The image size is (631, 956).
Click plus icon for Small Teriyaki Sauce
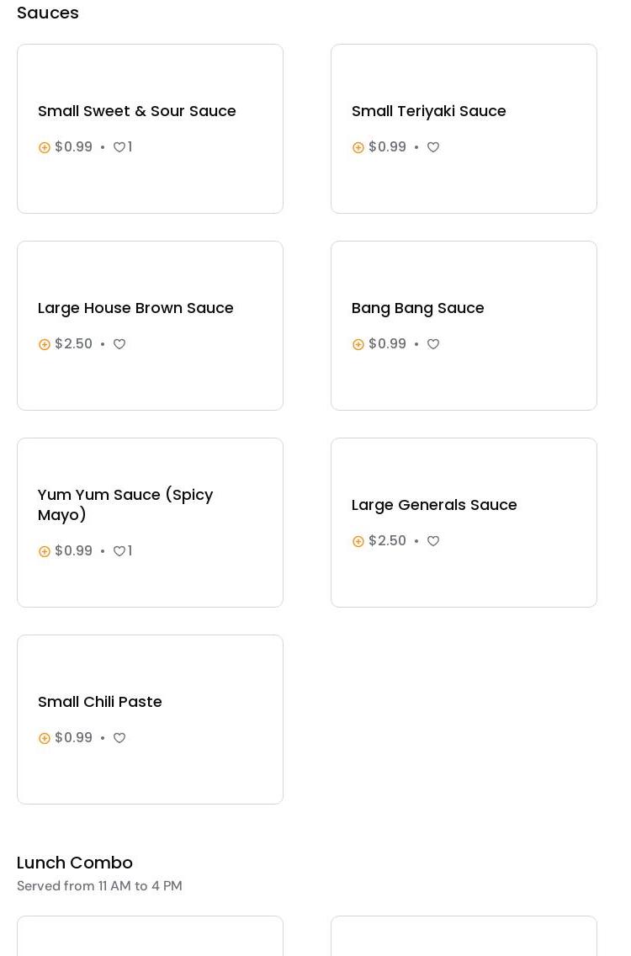click(x=358, y=147)
